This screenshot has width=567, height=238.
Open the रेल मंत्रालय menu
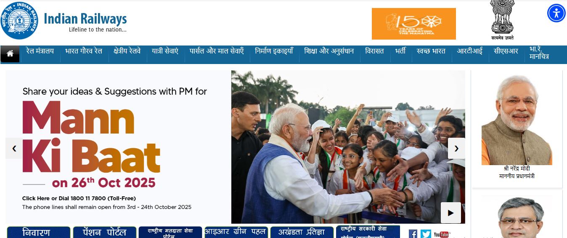40,51
